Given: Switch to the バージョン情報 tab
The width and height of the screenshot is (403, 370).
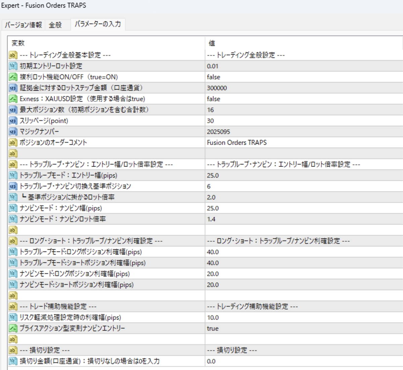Looking at the screenshot, I should coord(23,25).
